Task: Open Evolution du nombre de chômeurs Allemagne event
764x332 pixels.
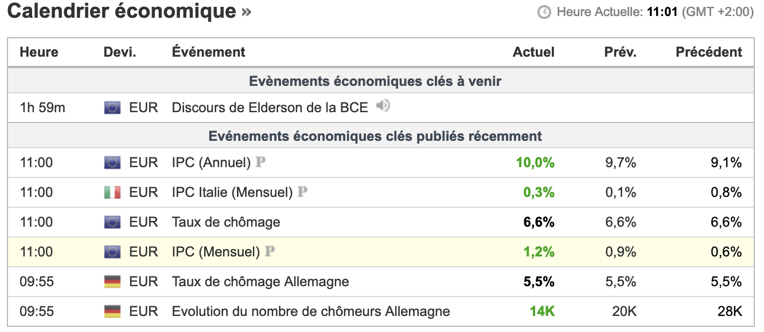Action: pos(311,312)
